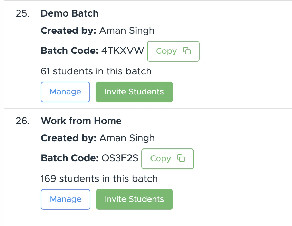
Task: Click the copy icon beside code 4TKXVW
Action: click(187, 51)
